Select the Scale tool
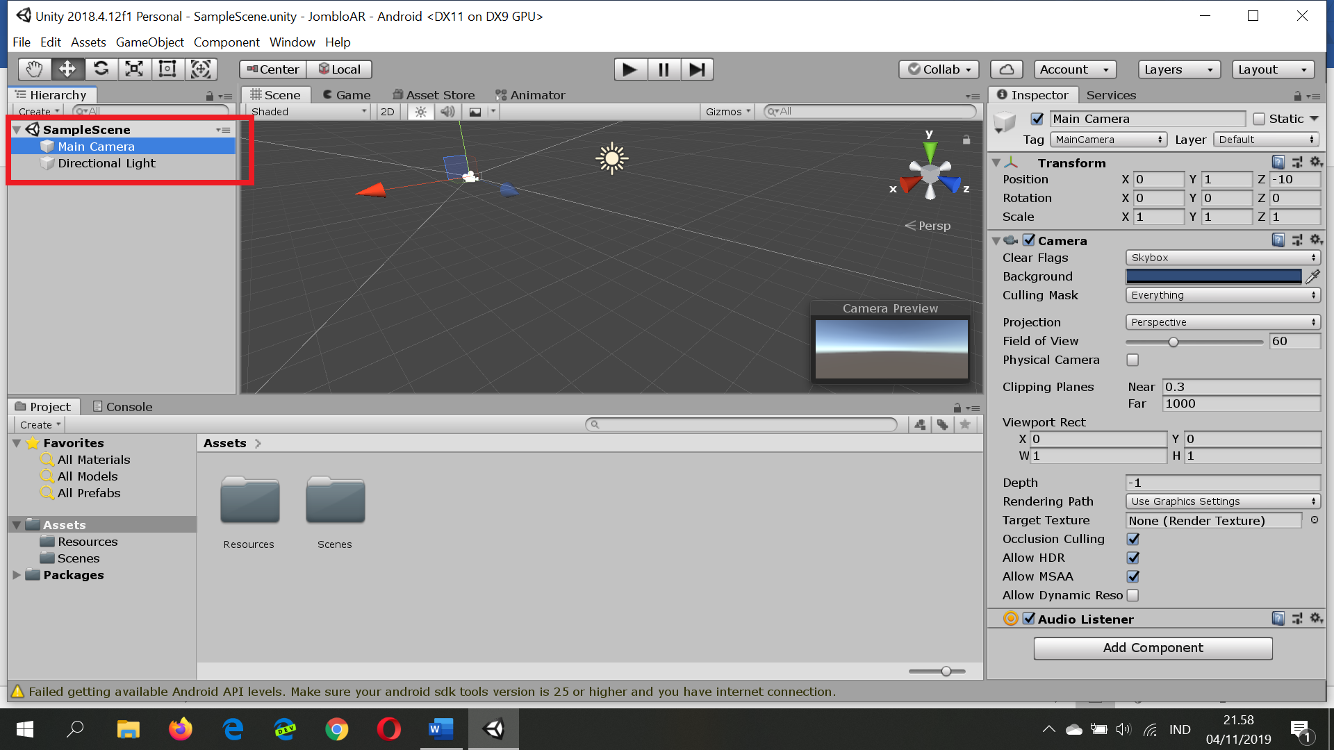The height and width of the screenshot is (750, 1334). point(134,69)
